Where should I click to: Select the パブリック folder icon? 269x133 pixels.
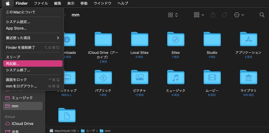(x=103, y=77)
